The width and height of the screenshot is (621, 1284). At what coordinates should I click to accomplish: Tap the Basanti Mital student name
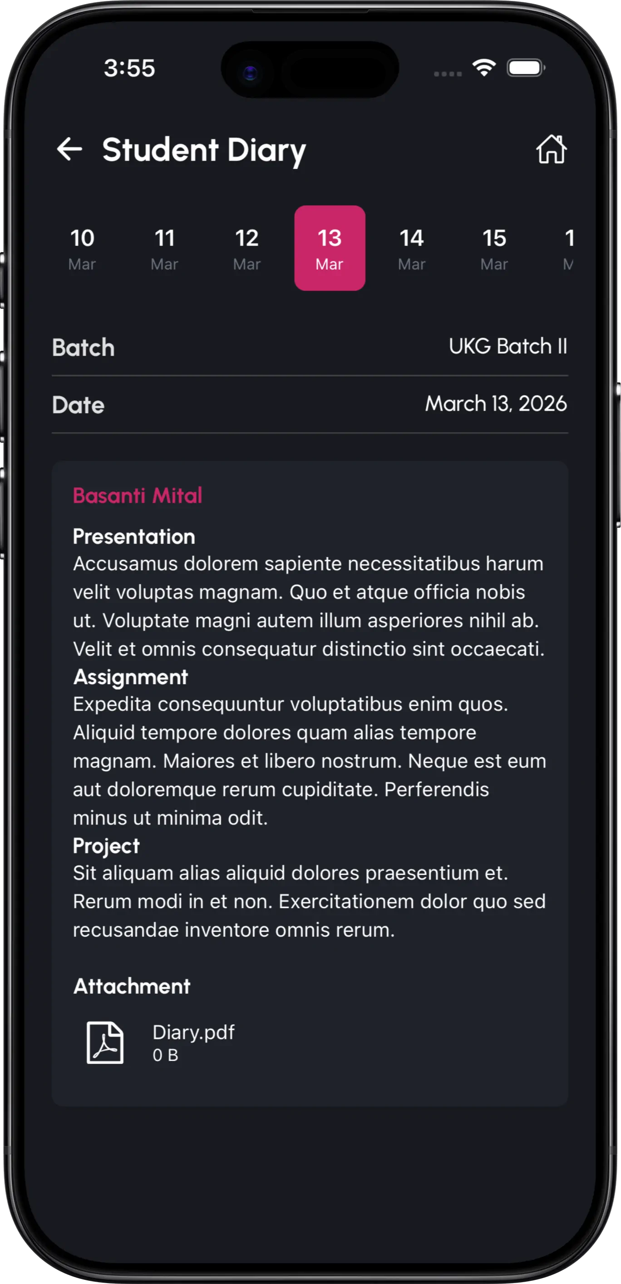(x=138, y=495)
